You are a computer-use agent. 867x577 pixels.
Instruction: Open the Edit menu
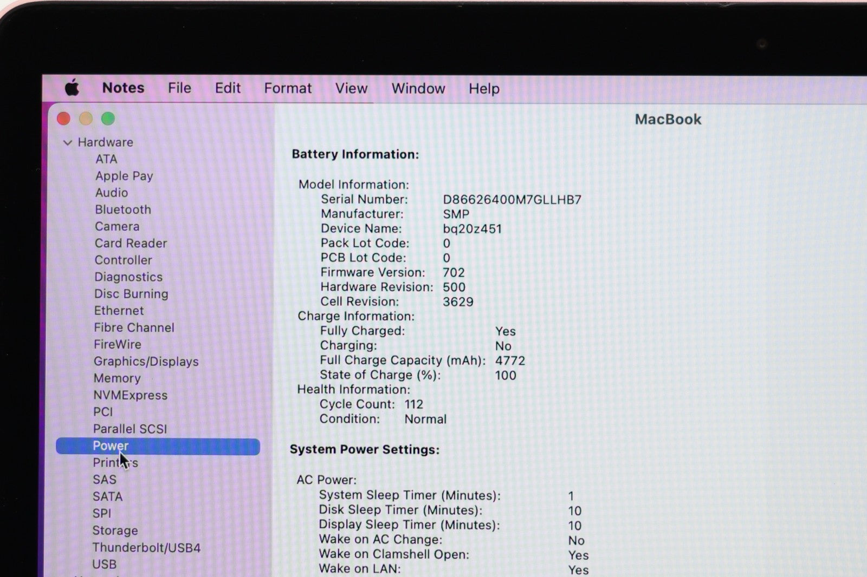coord(228,88)
